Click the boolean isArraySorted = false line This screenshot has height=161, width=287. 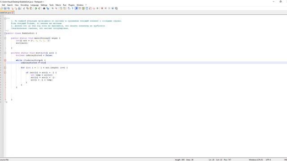pos(34,55)
